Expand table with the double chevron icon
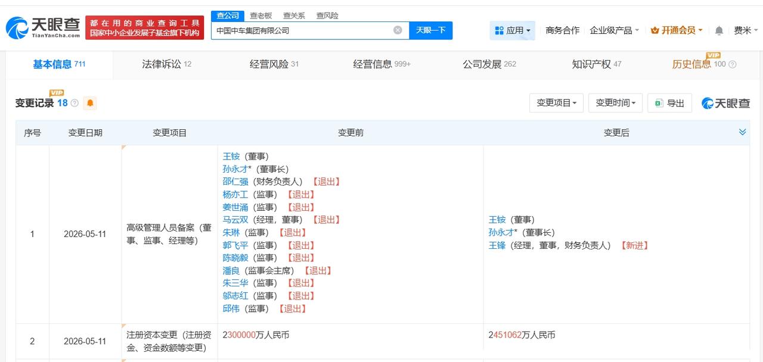 click(742, 132)
